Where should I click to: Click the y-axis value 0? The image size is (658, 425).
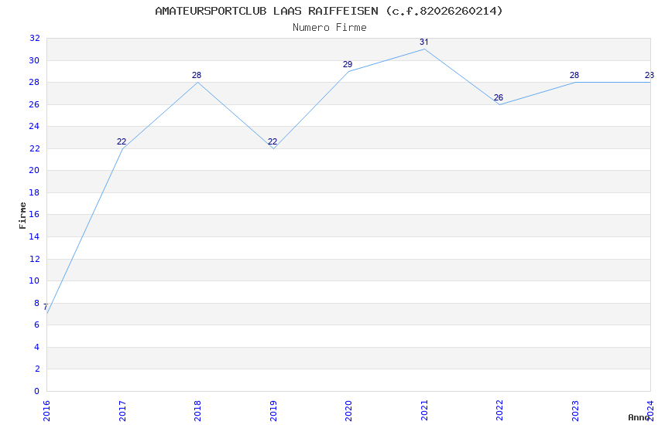37,391
